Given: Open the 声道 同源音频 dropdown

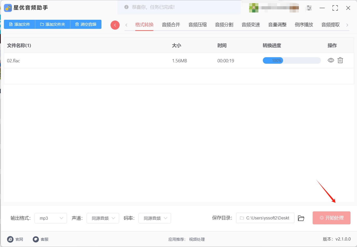Looking at the screenshot, I should click(x=103, y=218).
